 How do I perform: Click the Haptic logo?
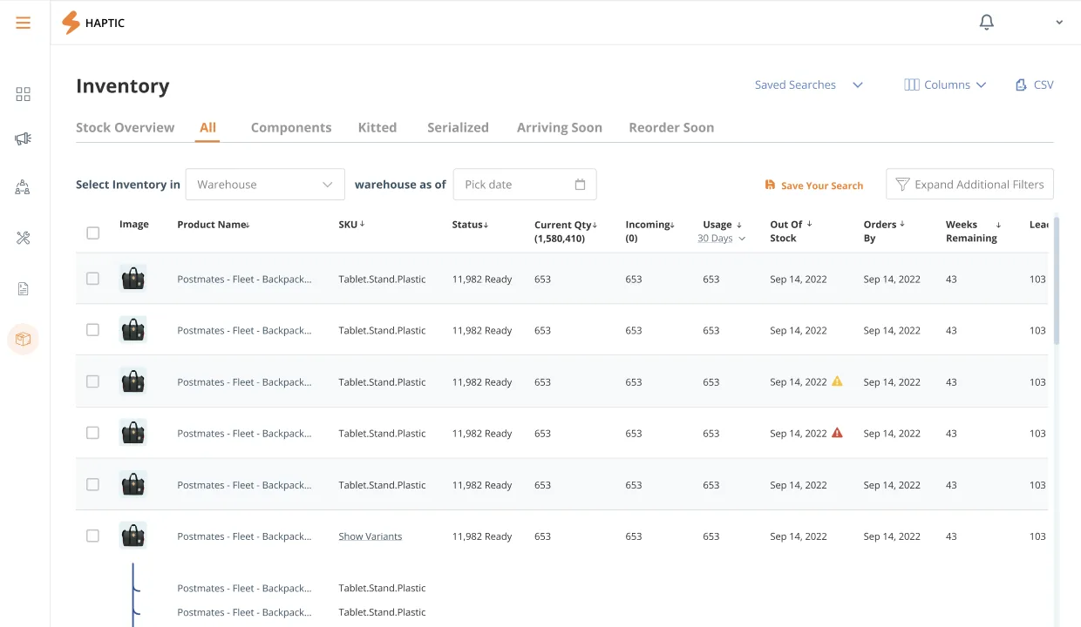(x=93, y=23)
